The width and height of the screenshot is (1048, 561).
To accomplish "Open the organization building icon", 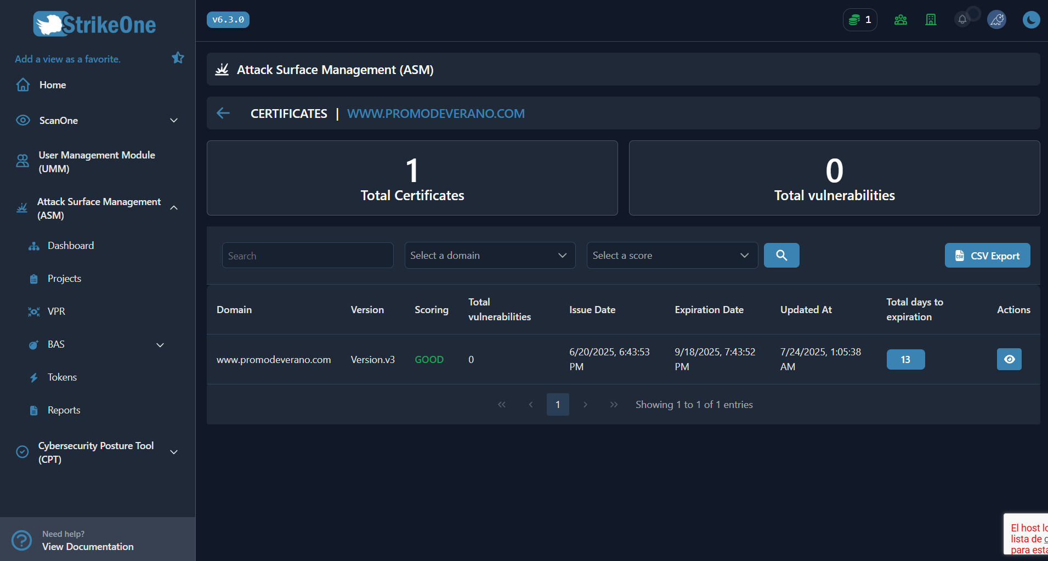I will [931, 19].
